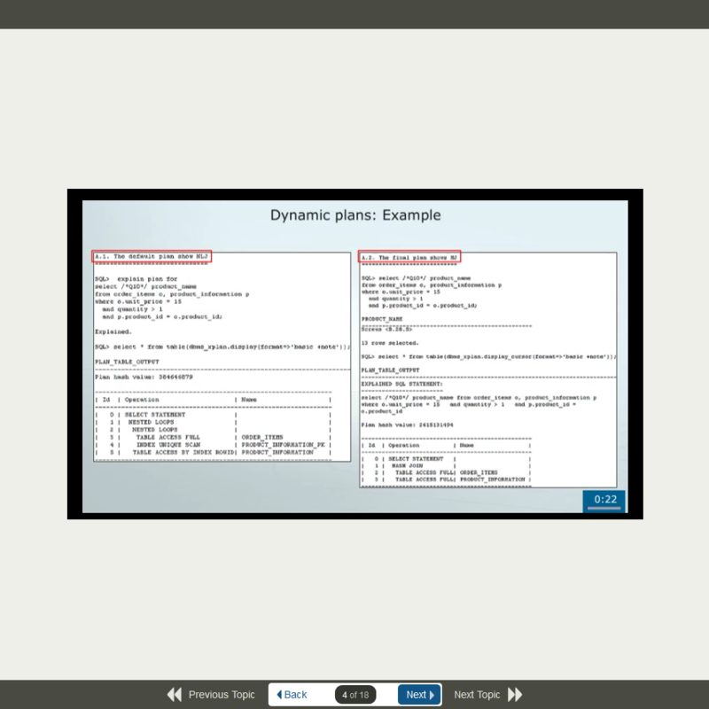Viewport: 709px width, 709px height.
Task: Click 'TABLE ACCESS BY INDEX ROWID' row
Action: click(x=213, y=452)
